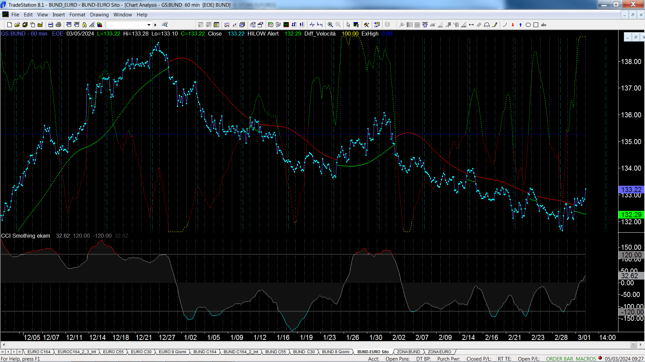Click the monitor with T icon
The width and height of the screenshot is (645, 362).
click(356, 24)
